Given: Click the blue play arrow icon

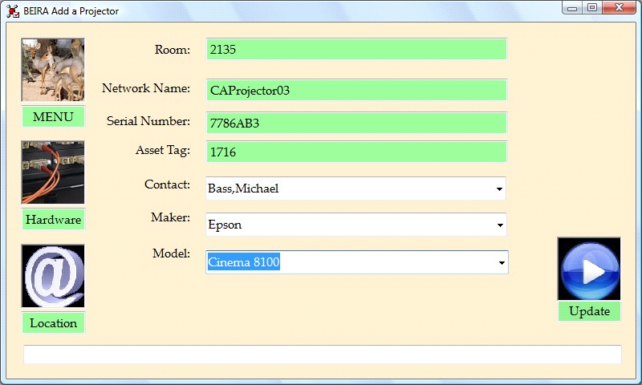Looking at the screenshot, I should (589, 269).
